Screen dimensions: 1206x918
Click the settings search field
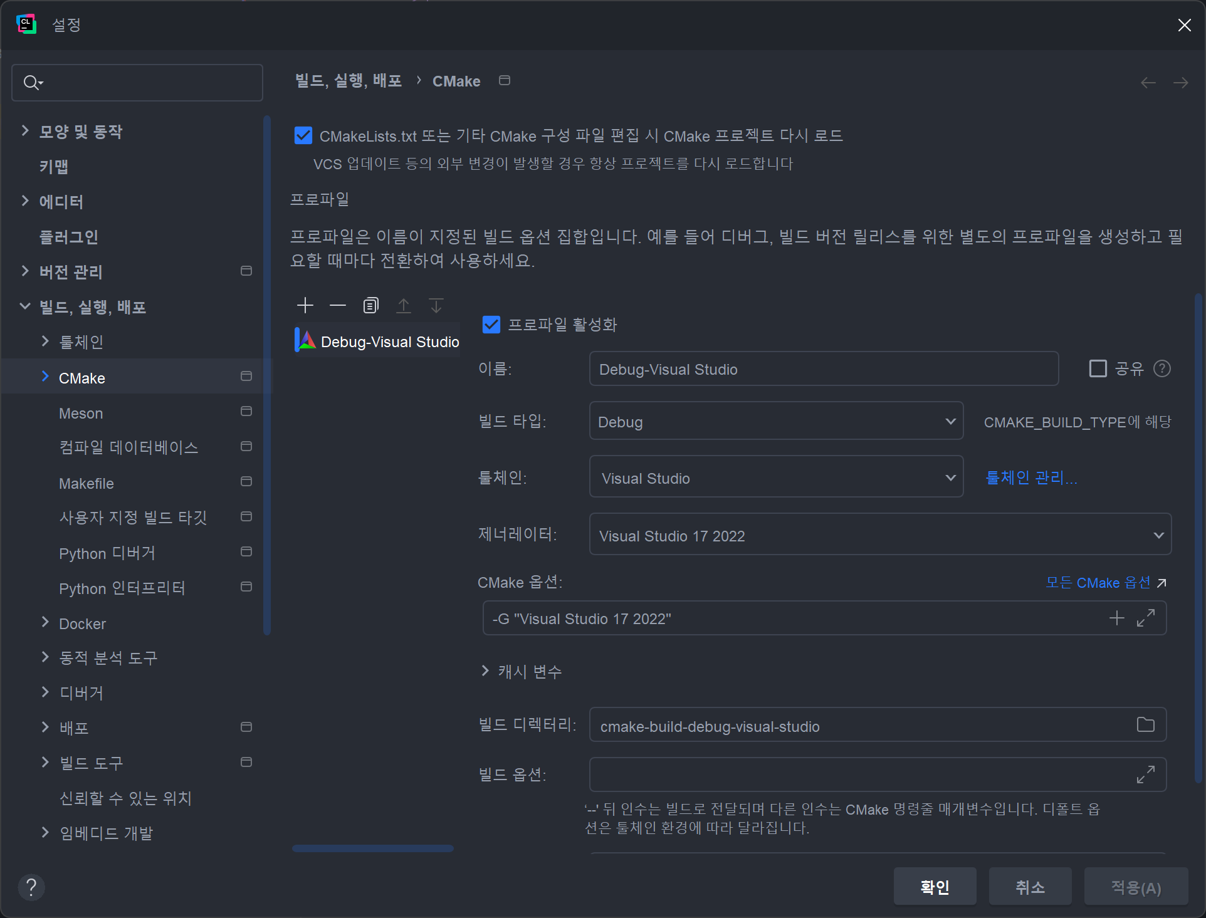[144, 83]
